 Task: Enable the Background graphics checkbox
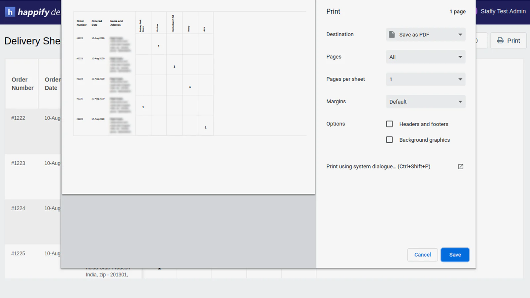(x=390, y=140)
